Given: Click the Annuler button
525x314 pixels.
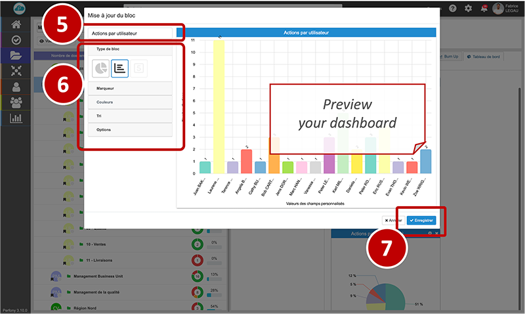Looking at the screenshot, I should 392,221.
